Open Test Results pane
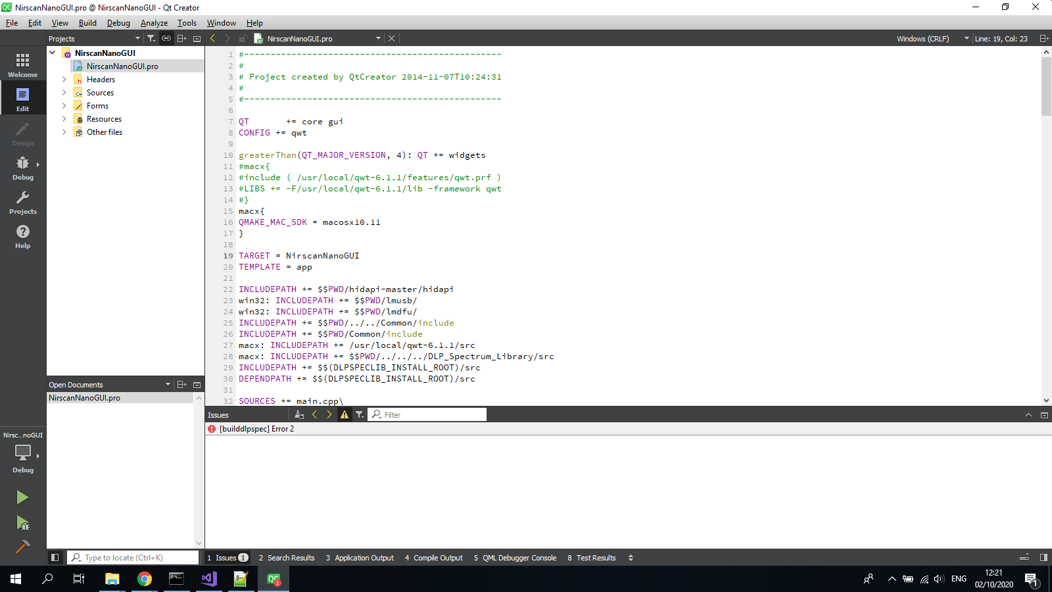This screenshot has width=1052, height=592. coord(592,557)
